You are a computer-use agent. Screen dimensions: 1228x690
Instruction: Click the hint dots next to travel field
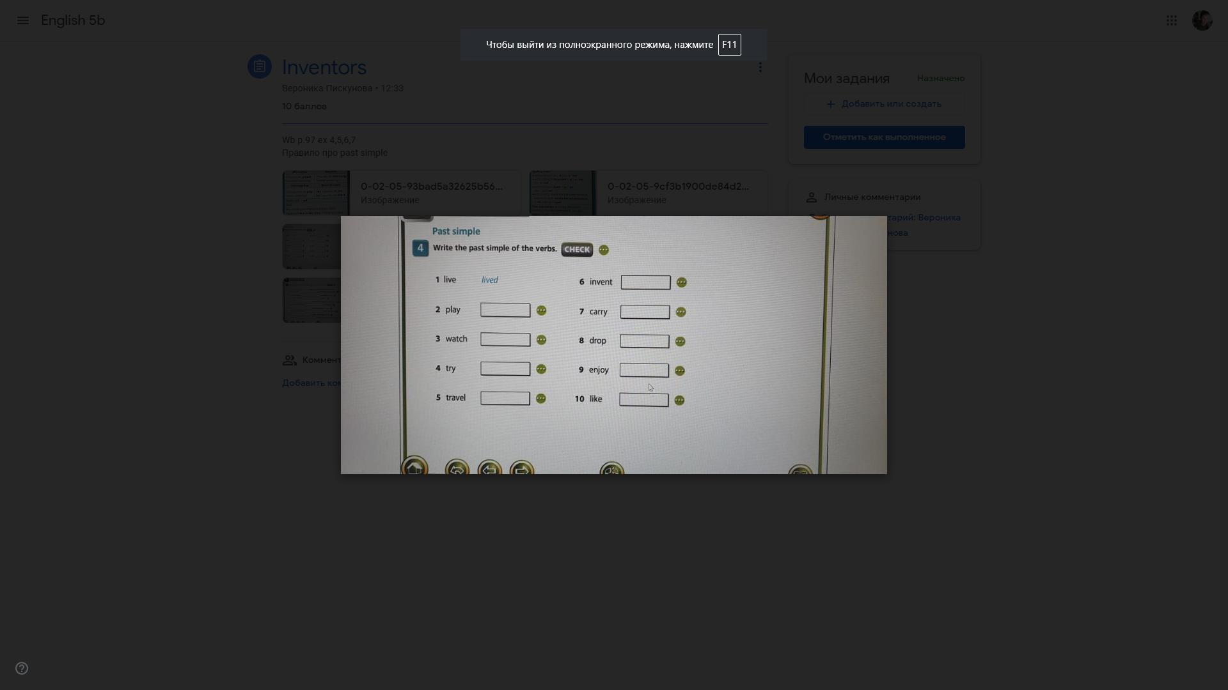541,399
